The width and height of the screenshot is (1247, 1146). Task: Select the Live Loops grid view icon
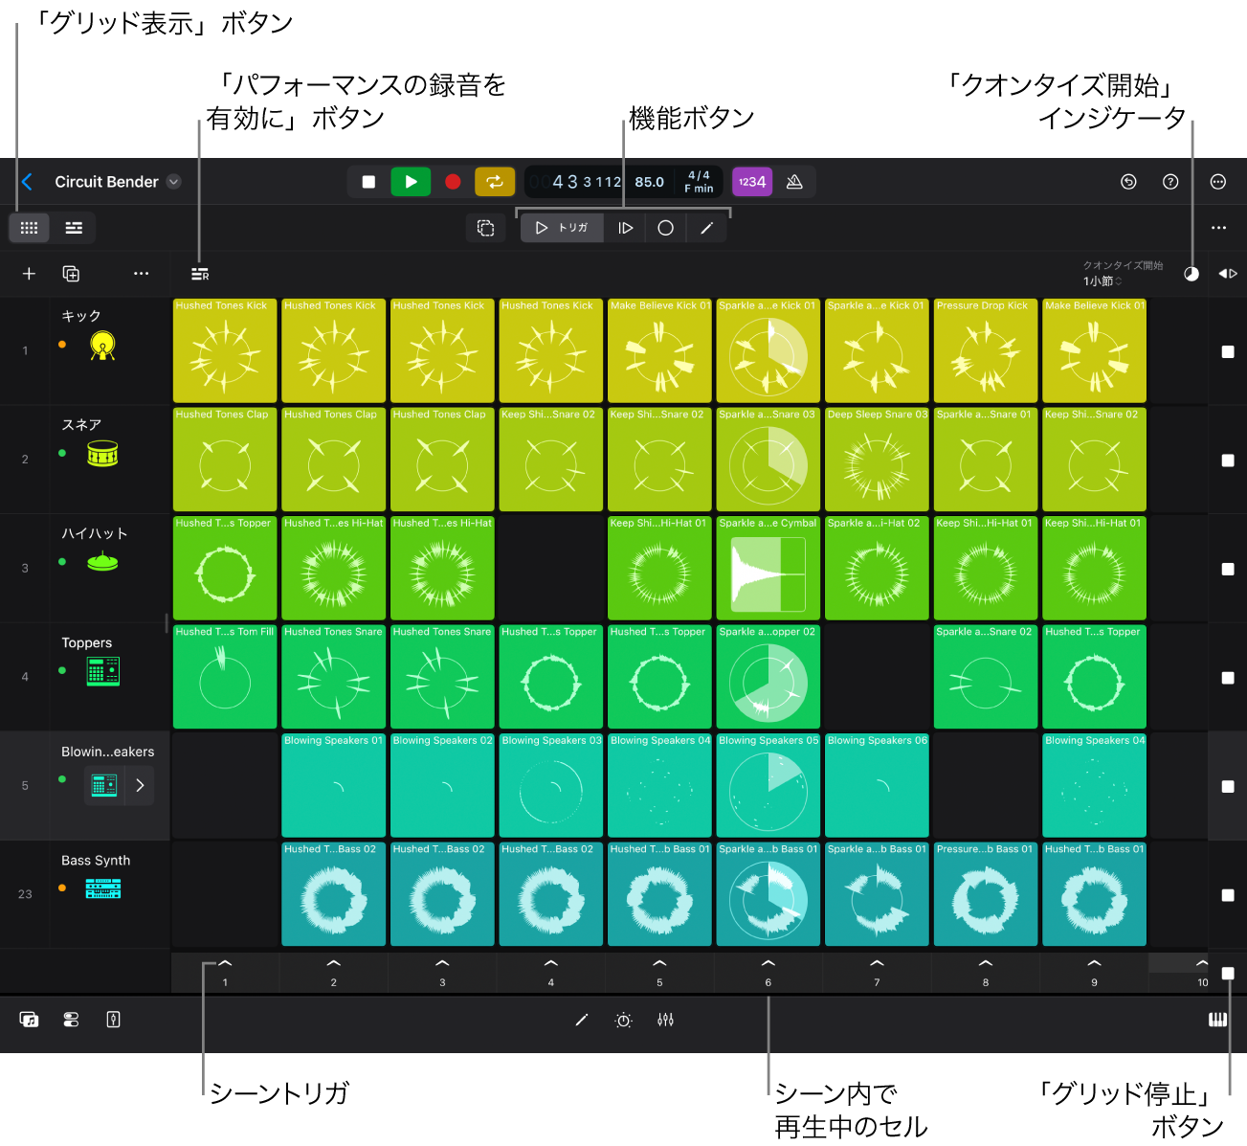[x=28, y=228]
